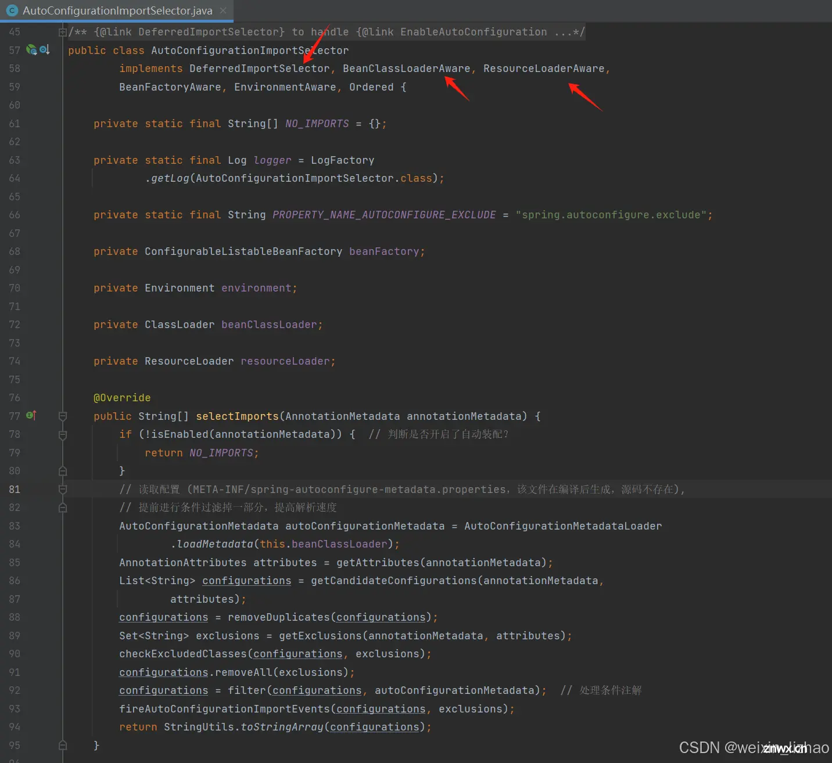The image size is (832, 763).
Task: Expand the folded Javadoc comment on line 45
Action: (62, 32)
